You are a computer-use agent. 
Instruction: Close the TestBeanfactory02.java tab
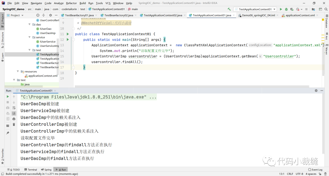[136, 15]
